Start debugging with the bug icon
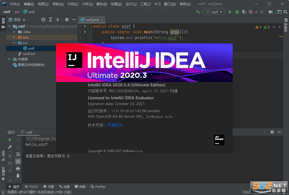Screen dimensions: 289x195 tap(237, 12)
